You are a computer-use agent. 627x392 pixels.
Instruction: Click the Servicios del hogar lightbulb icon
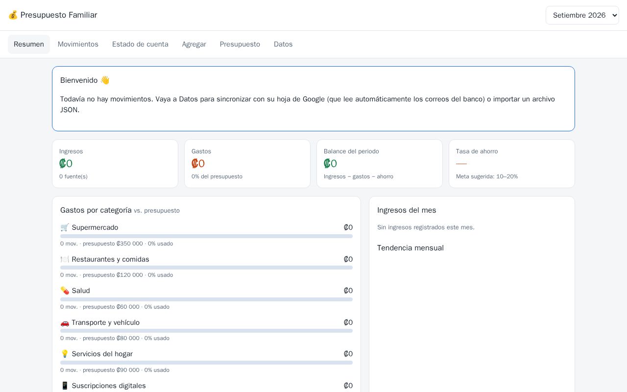coord(65,354)
